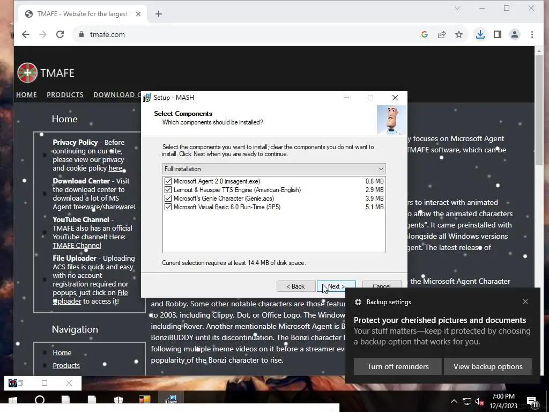Open the red and yellow taskbar app
The height and width of the screenshot is (412, 549).
(x=145, y=400)
